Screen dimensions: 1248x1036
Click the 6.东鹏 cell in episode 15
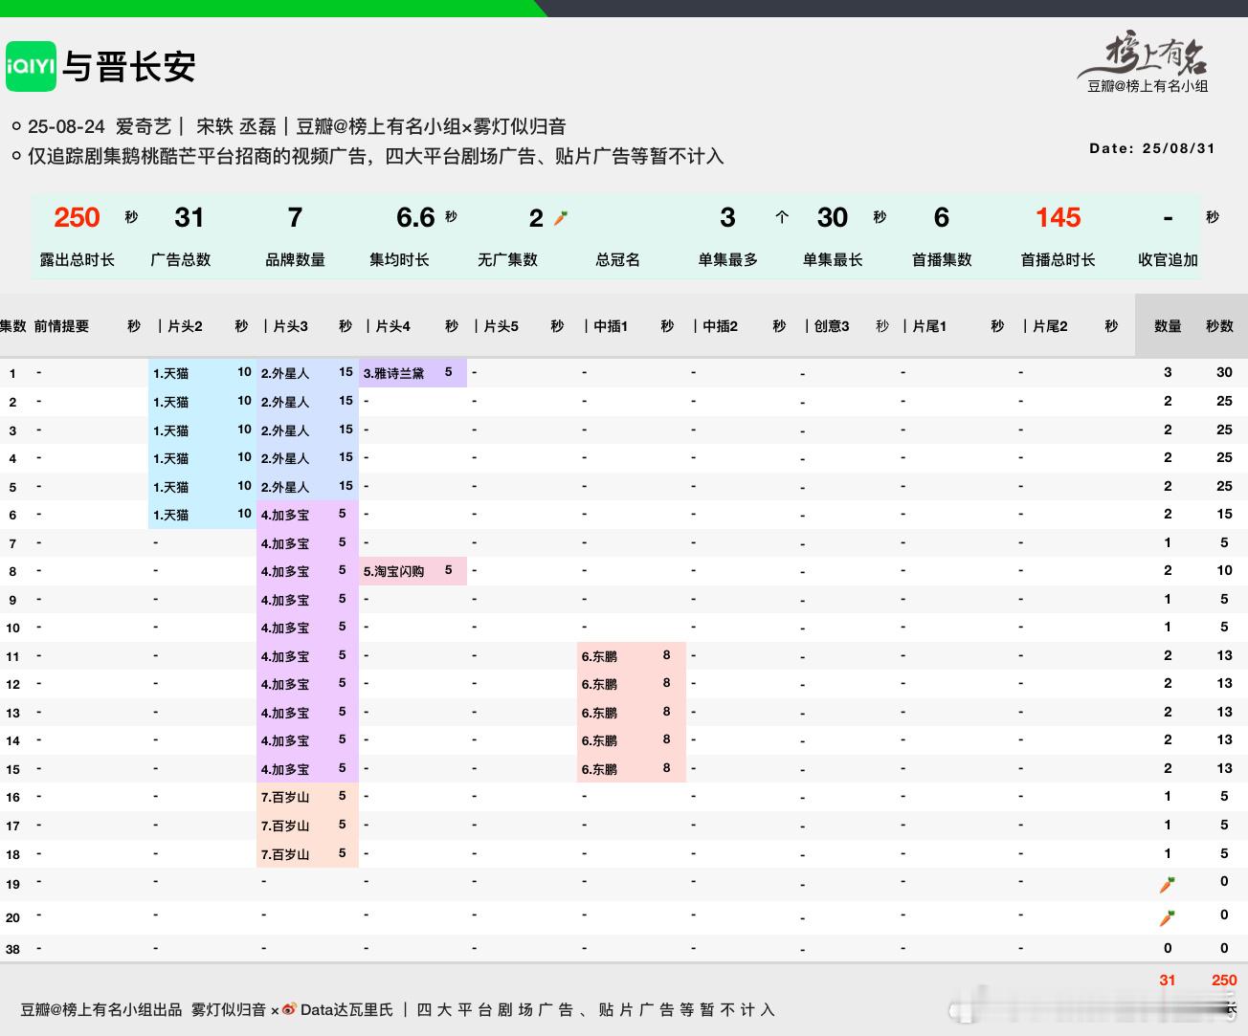coord(631,769)
